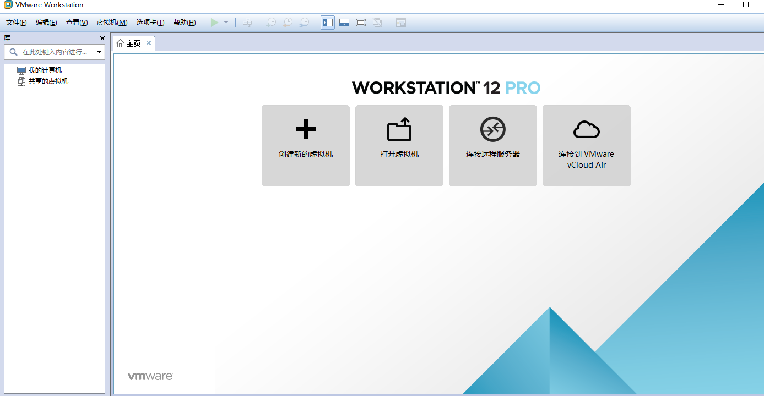Minimize the VMware Workstation window
The height and width of the screenshot is (396, 764).
coord(721,4)
